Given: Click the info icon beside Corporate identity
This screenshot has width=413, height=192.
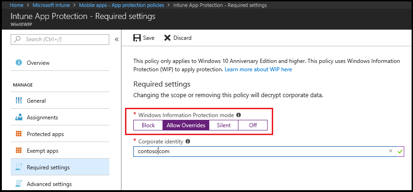Looking at the screenshot, I should [x=188, y=142].
